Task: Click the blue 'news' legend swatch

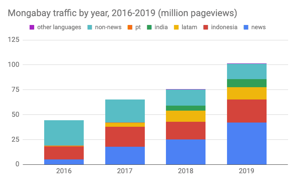Action: pyautogui.click(x=246, y=27)
